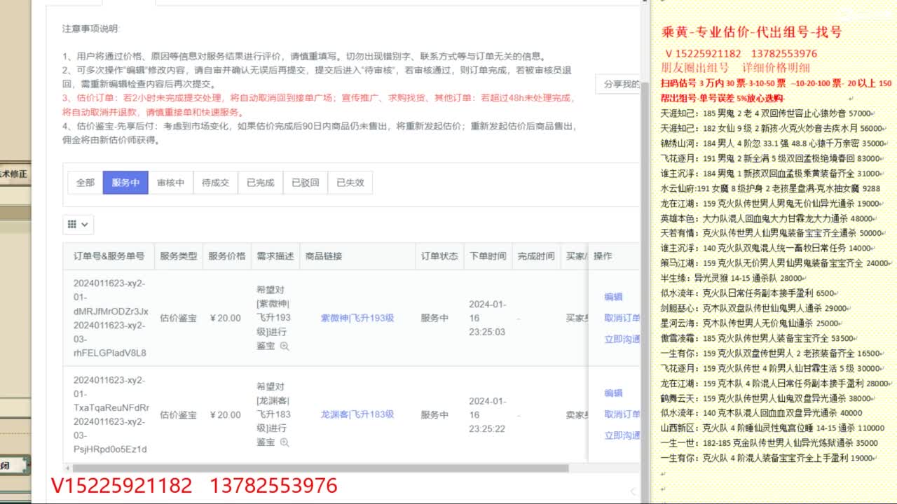
Task: Click the 水云仙府 191 女魔 listing line
Action: (770, 188)
